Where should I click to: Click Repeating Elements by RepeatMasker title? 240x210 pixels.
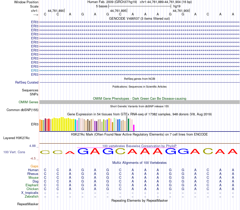pyautogui.click(x=139, y=200)
